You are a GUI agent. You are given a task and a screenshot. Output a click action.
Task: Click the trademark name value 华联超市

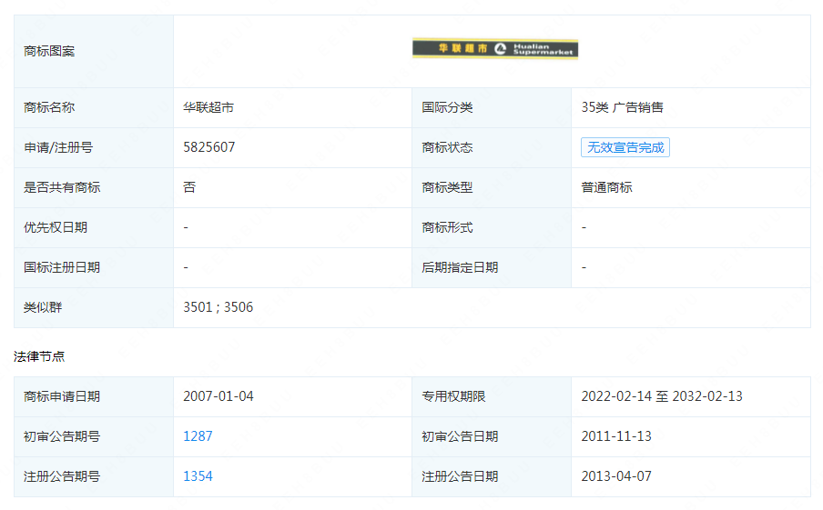click(x=208, y=107)
